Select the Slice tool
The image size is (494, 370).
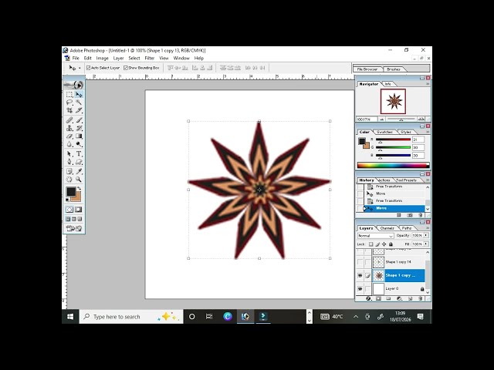pyautogui.click(x=79, y=110)
